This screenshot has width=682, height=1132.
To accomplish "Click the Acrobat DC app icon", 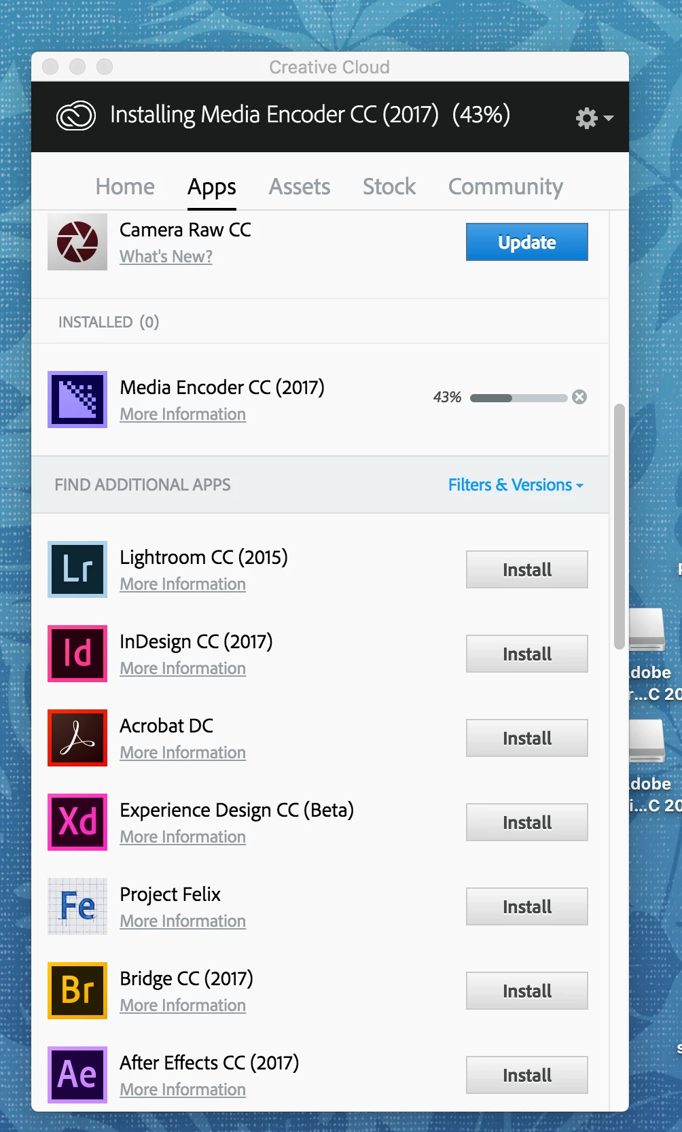I will click(77, 738).
